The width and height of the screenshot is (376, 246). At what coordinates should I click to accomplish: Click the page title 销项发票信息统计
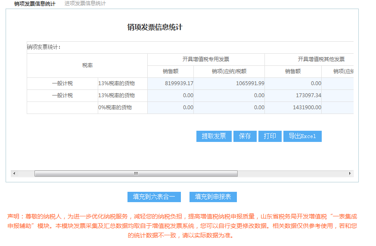click(155, 27)
